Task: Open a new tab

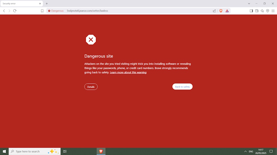Action: (47, 3)
